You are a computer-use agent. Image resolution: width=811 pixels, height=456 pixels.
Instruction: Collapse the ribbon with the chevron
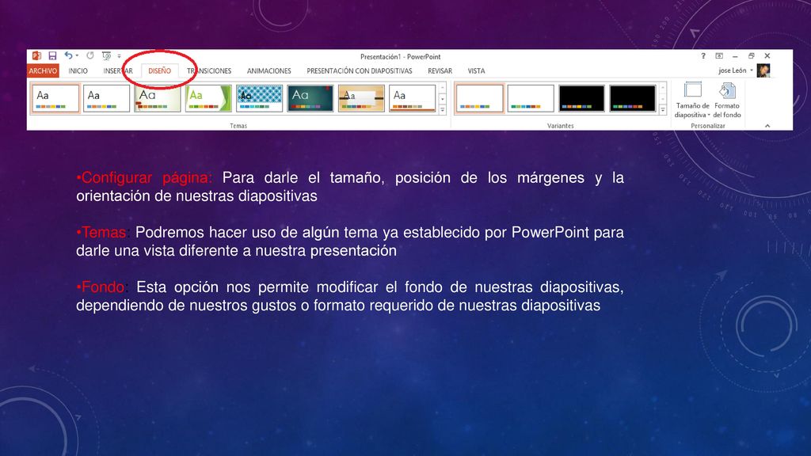767,126
